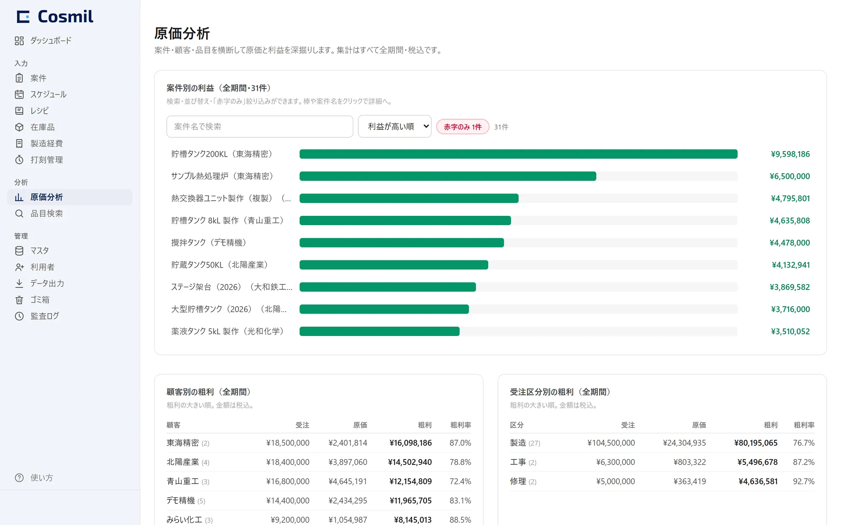Click customer row デモ精機
Image resolution: width=841 pixels, height=525 pixels.
319,501
